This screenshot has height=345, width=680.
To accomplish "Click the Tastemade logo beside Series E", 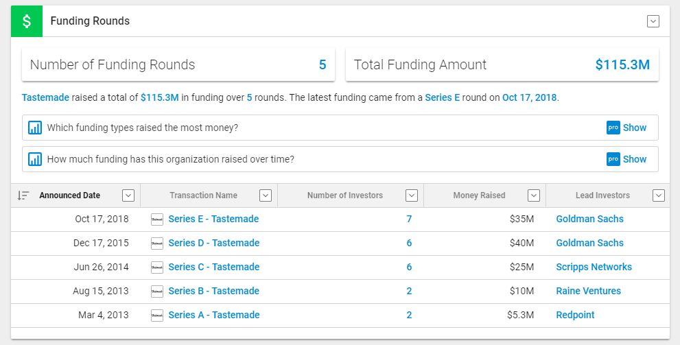I will point(157,219).
